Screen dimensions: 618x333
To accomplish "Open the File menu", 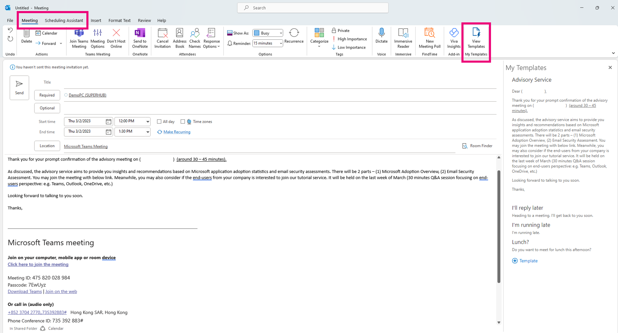I will (x=10, y=20).
